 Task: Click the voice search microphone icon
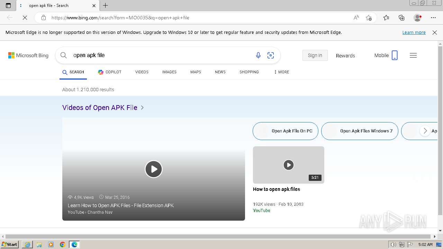point(258,55)
